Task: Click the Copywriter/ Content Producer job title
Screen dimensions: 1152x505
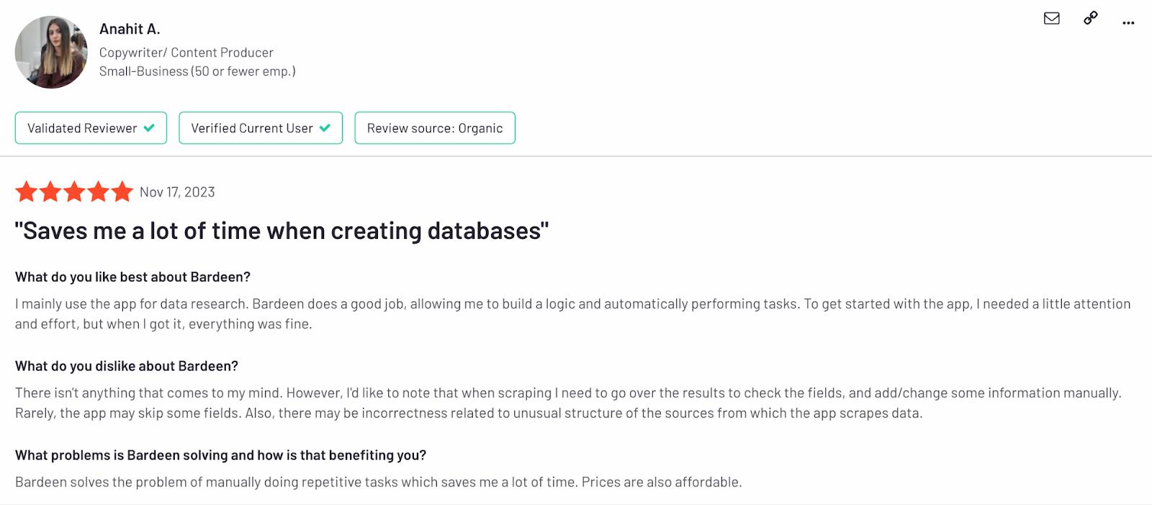Action: coord(186,53)
